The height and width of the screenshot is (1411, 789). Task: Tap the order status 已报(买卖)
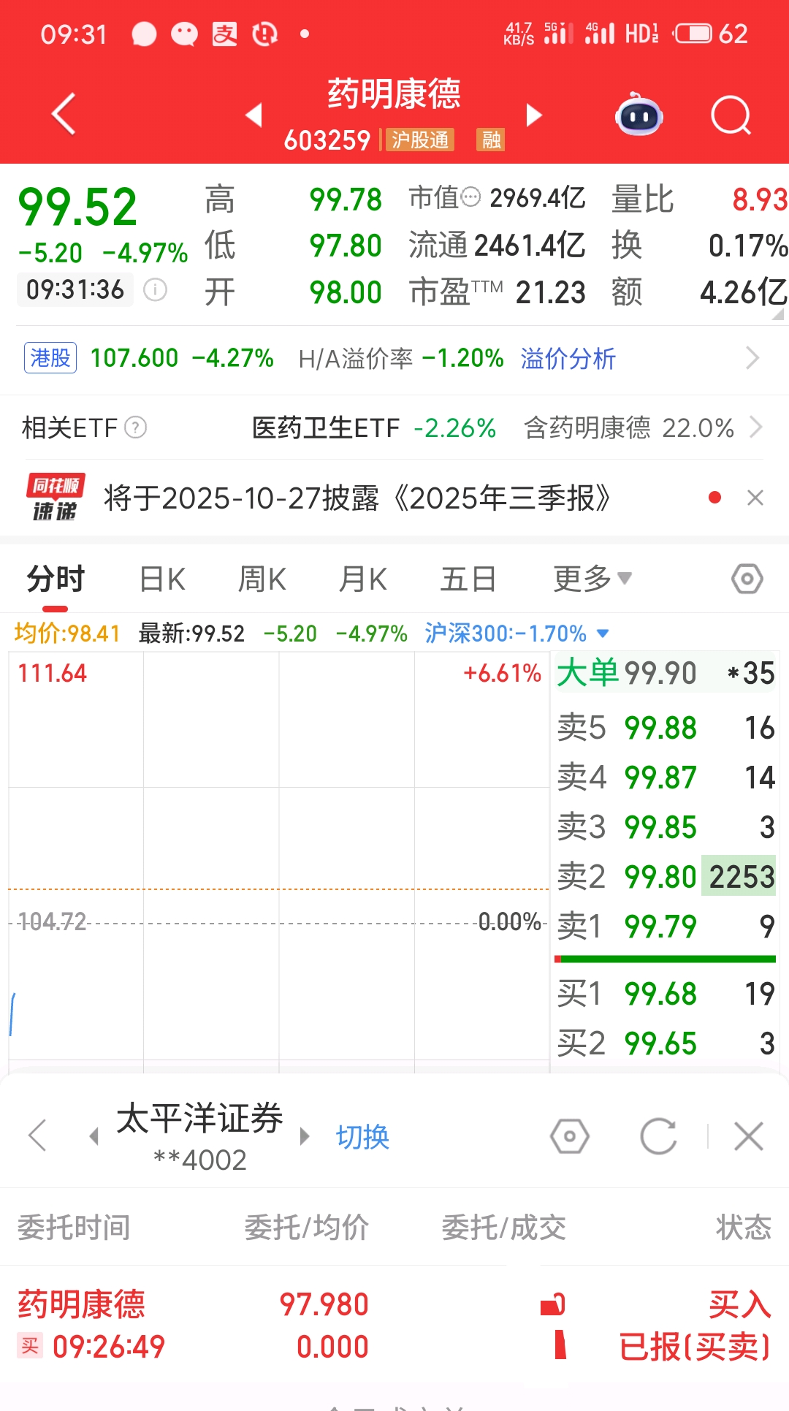(x=695, y=1346)
